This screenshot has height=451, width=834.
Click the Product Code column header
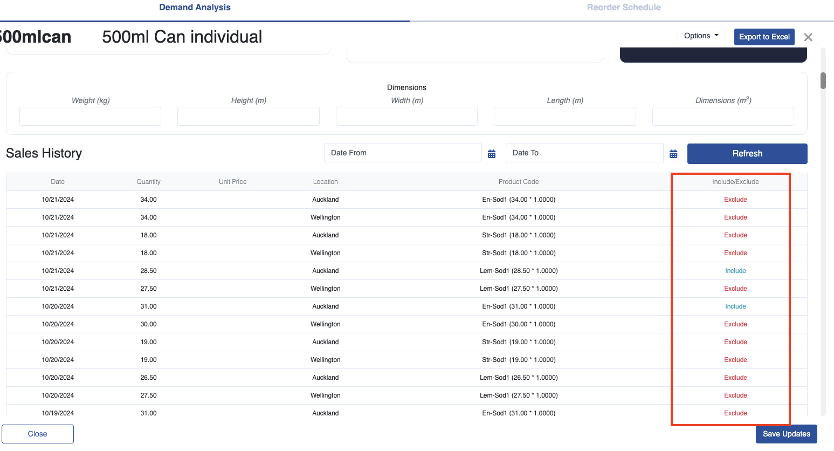tap(519, 182)
